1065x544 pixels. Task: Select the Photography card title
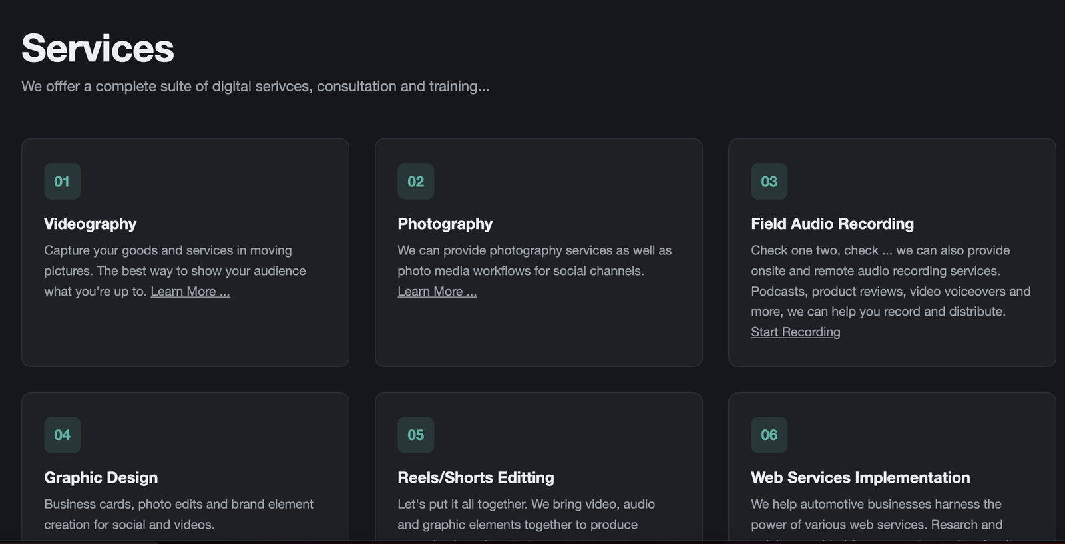(445, 224)
